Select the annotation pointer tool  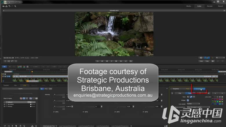pos(188,97)
